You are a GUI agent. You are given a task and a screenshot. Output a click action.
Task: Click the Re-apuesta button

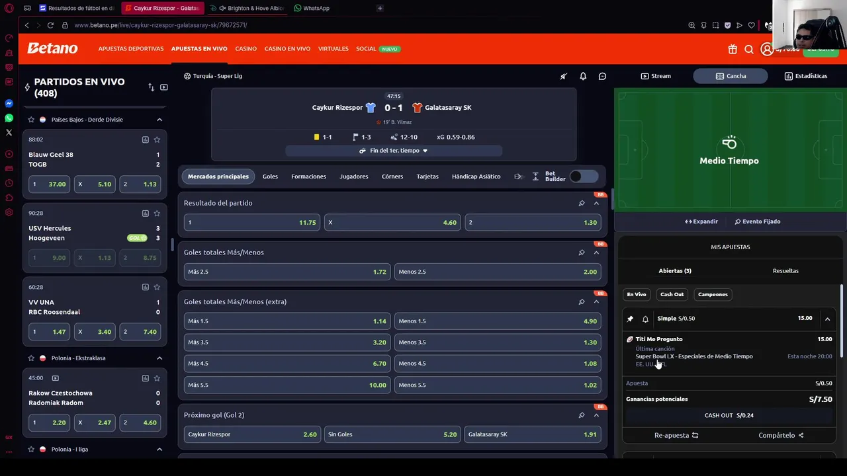[x=676, y=436]
